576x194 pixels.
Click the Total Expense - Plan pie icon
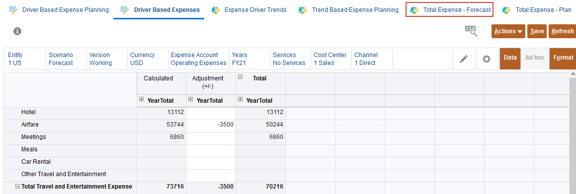point(506,10)
